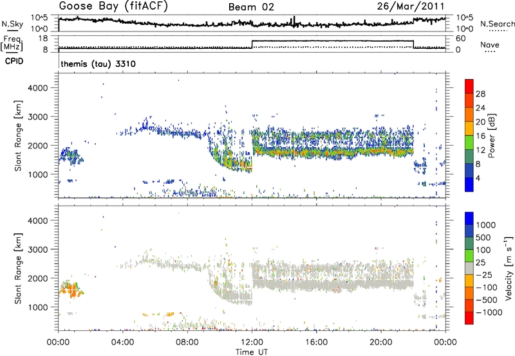Click the gray segment of Velocity color bar
The width and height of the screenshot is (515, 356).
[x=469, y=268]
